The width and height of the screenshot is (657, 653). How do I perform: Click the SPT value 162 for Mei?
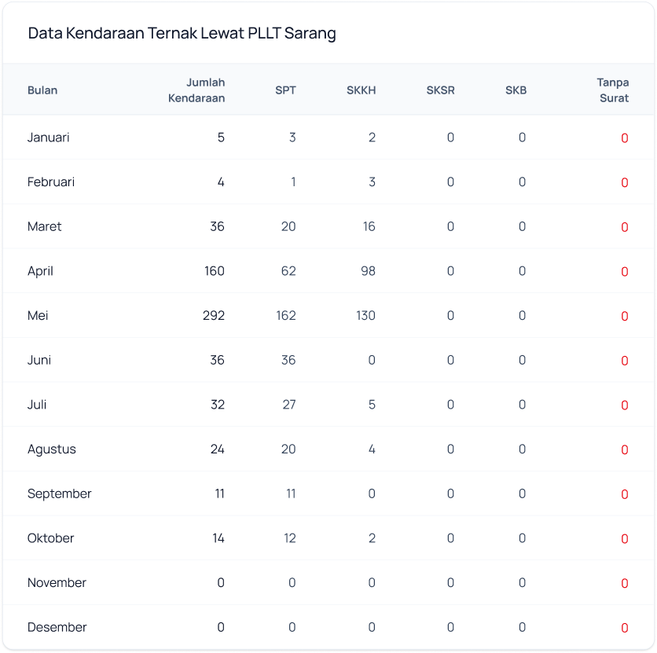pyautogui.click(x=285, y=316)
